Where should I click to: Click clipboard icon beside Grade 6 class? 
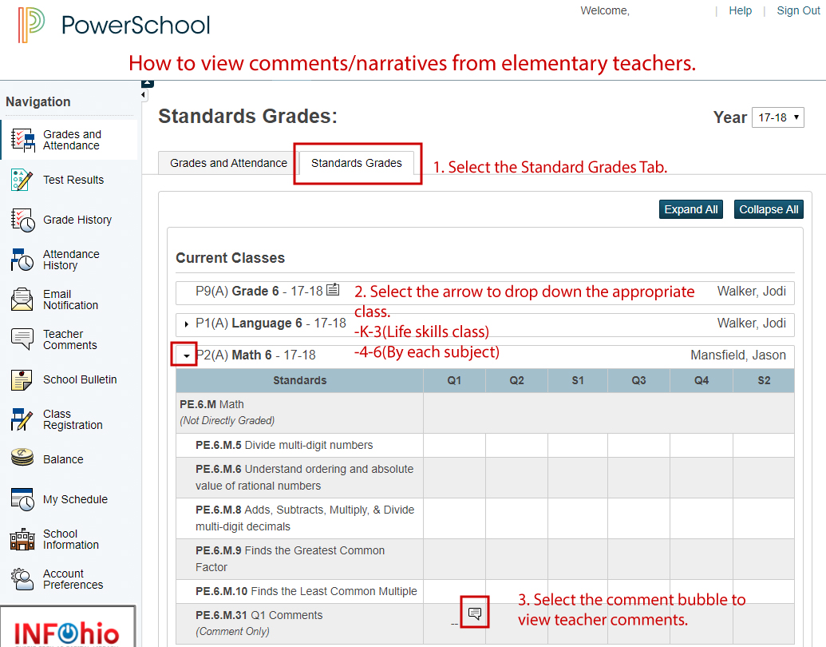pos(333,289)
